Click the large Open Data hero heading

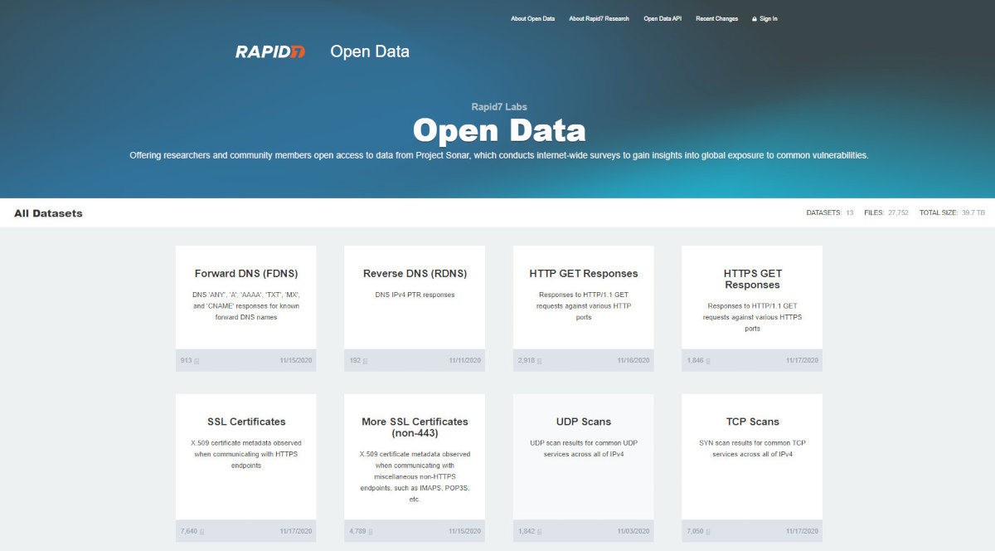[499, 130]
